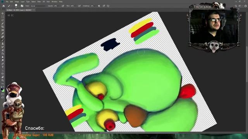
Task: Toggle paint symmetry options
Action: click(x=108, y=6)
